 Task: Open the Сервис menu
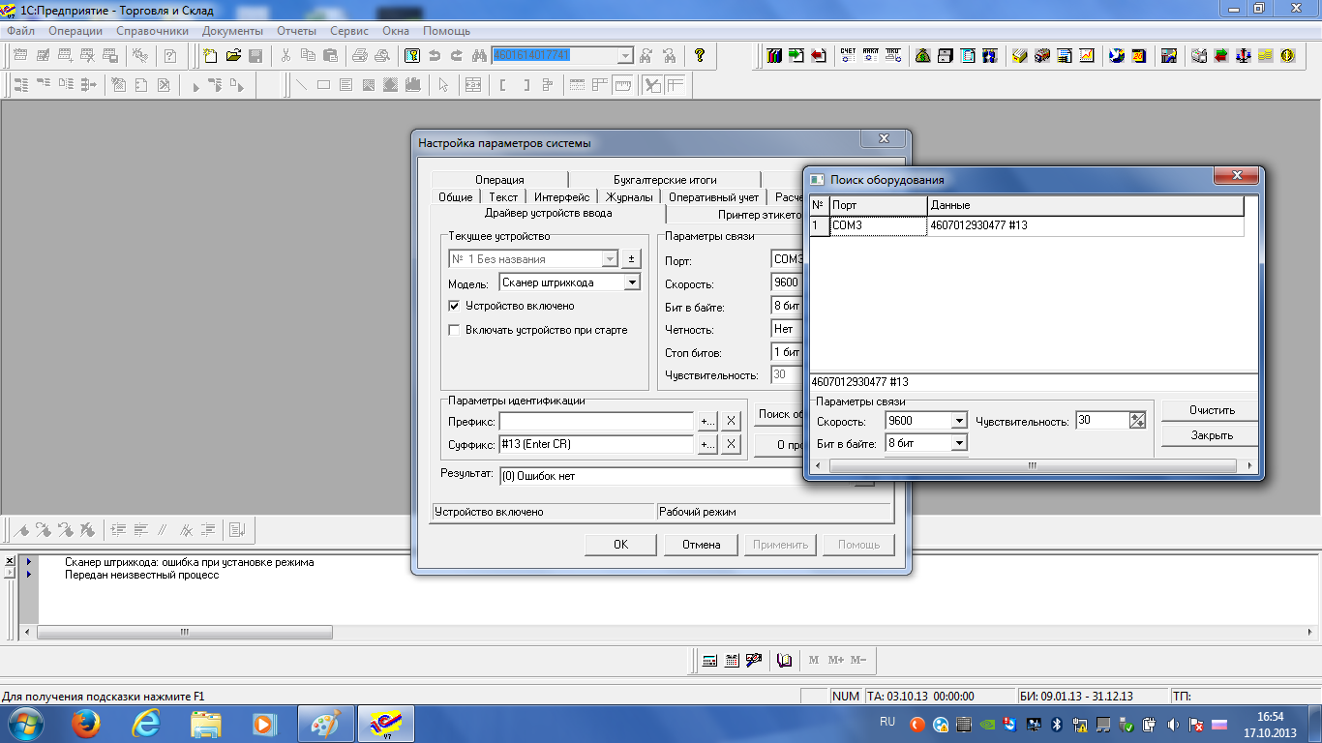[348, 31]
